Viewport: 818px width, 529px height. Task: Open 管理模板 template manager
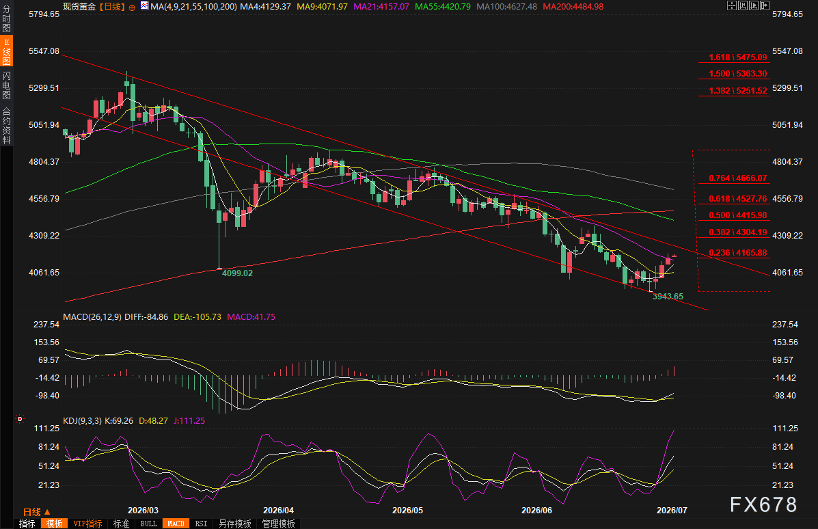[279, 524]
